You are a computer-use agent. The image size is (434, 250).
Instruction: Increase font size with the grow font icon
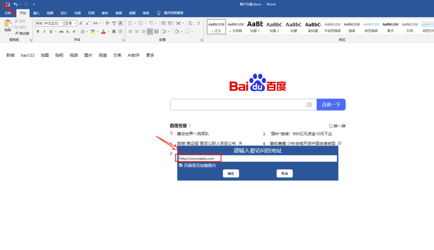click(x=81, y=23)
